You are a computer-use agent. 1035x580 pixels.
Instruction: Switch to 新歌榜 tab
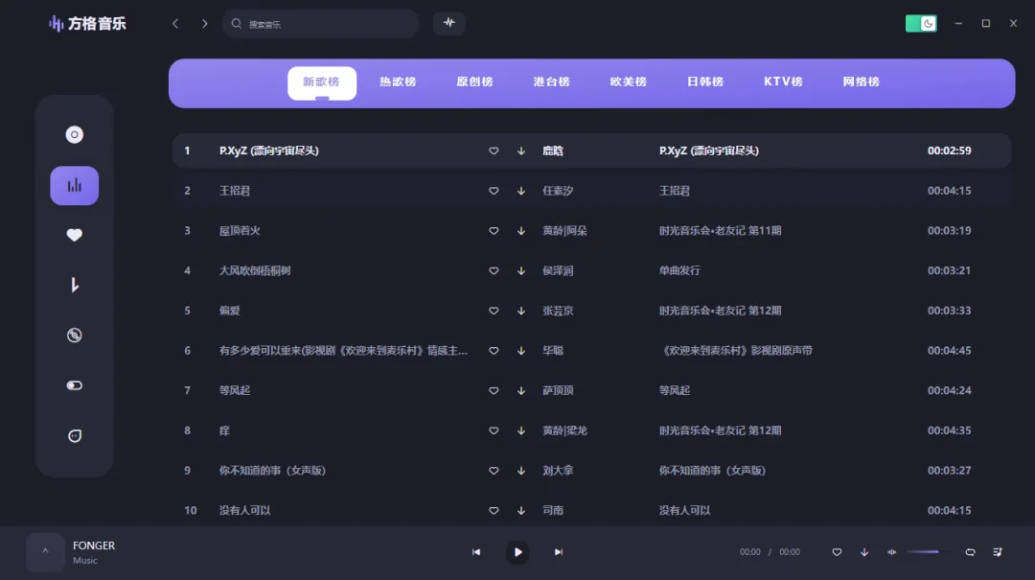click(321, 82)
